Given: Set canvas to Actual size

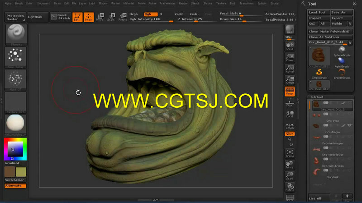Looking at the screenshot, I should click(290, 69).
